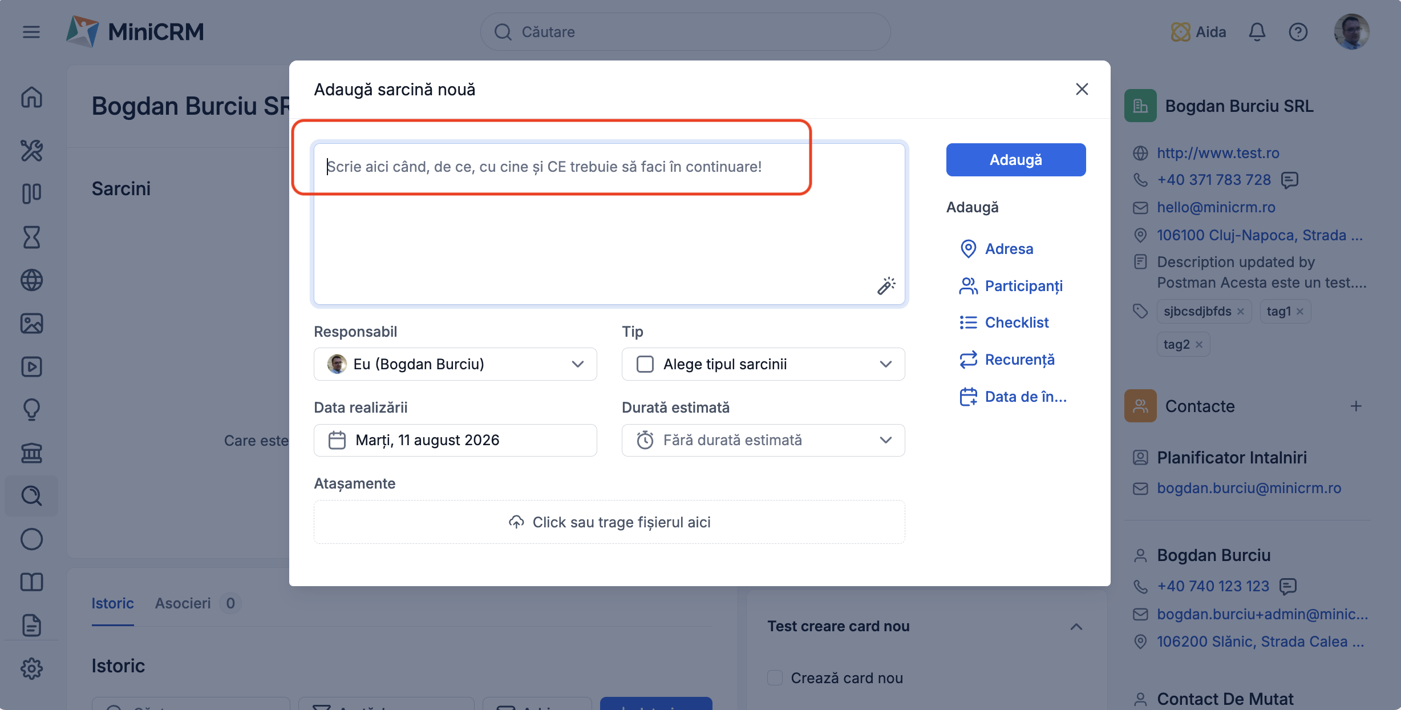Open the notifications bell
This screenshot has height=710, width=1401.
tap(1257, 32)
